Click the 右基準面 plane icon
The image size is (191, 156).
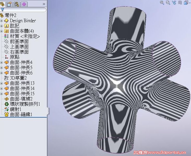(7, 52)
